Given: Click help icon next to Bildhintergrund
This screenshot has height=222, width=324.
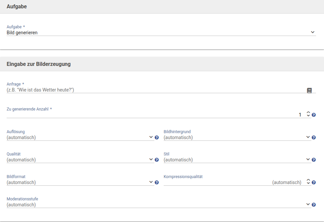Looking at the screenshot, I should [x=314, y=137].
